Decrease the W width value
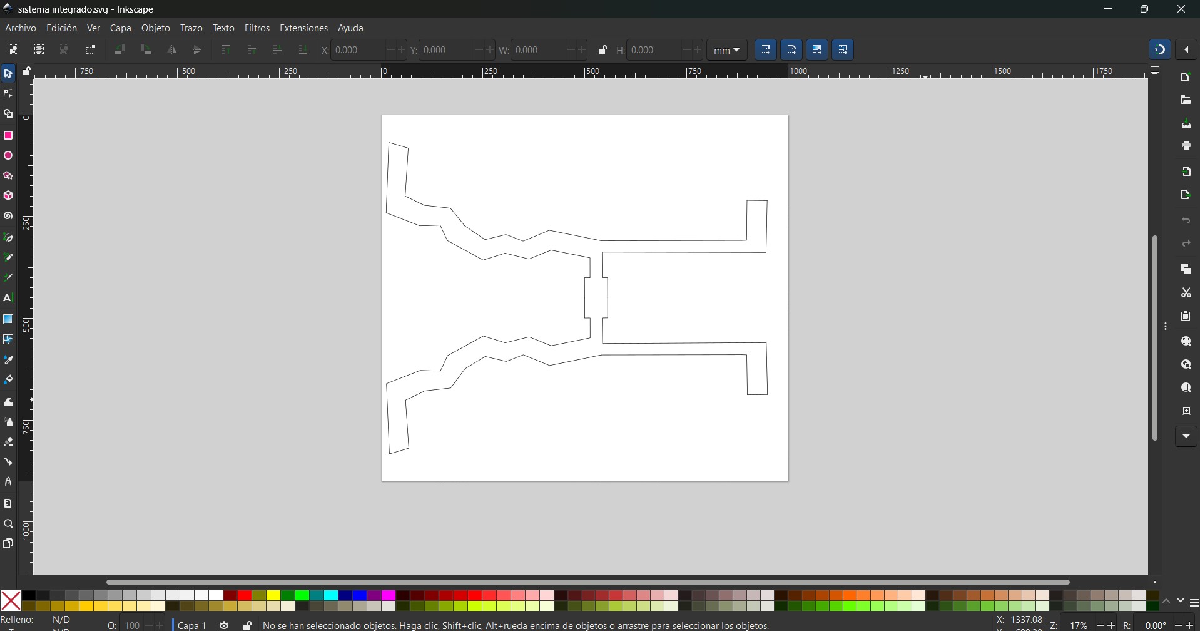Viewport: 1200px width, 631px height. pos(571,50)
